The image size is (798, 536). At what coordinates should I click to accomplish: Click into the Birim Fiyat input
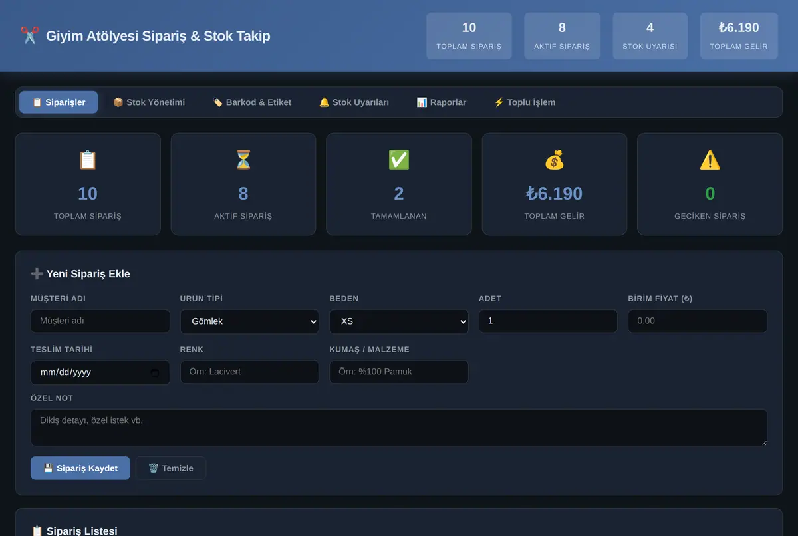tap(698, 321)
